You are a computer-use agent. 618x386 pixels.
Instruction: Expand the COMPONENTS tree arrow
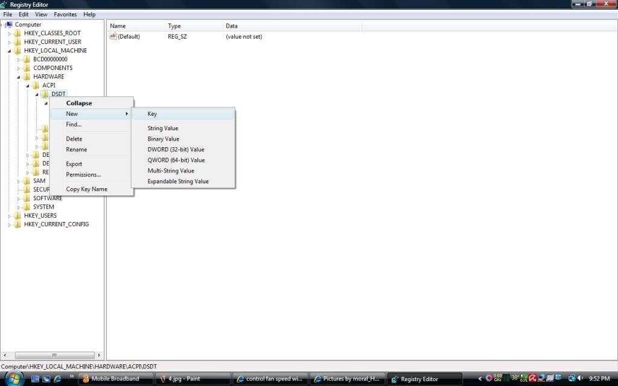(18, 69)
